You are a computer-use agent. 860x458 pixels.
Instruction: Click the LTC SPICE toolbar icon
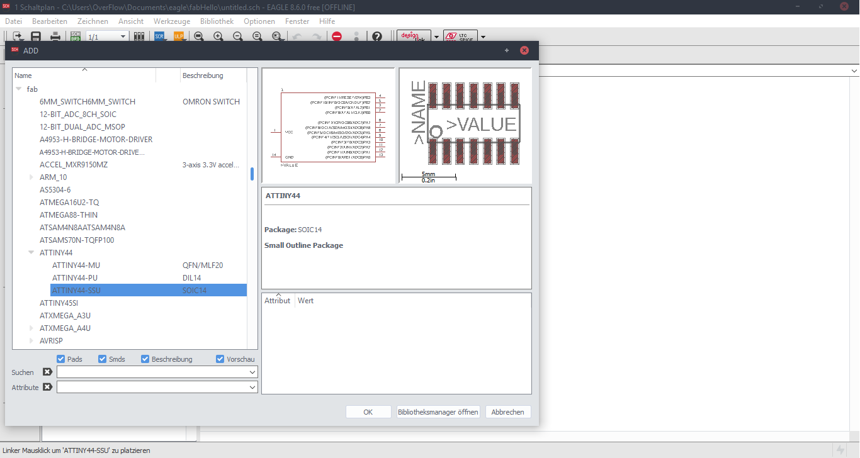[x=460, y=36]
